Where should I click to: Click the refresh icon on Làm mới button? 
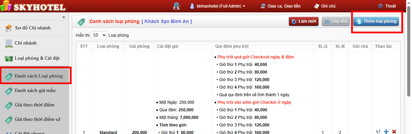click(294, 22)
